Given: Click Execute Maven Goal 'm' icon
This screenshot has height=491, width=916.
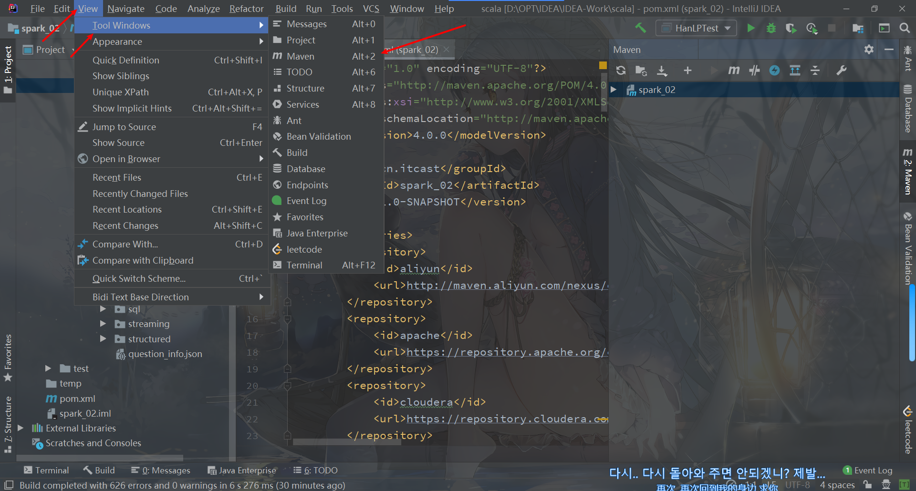Looking at the screenshot, I should click(x=734, y=71).
